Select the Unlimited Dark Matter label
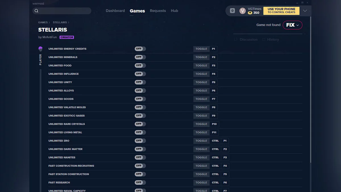Screen dimensions: 341x192 click(65, 149)
